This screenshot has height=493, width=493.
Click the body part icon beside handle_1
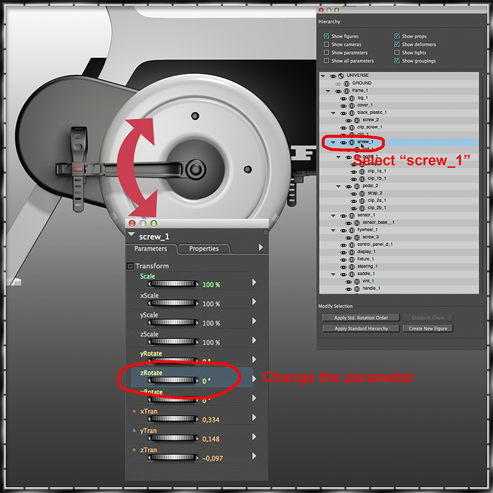357,289
